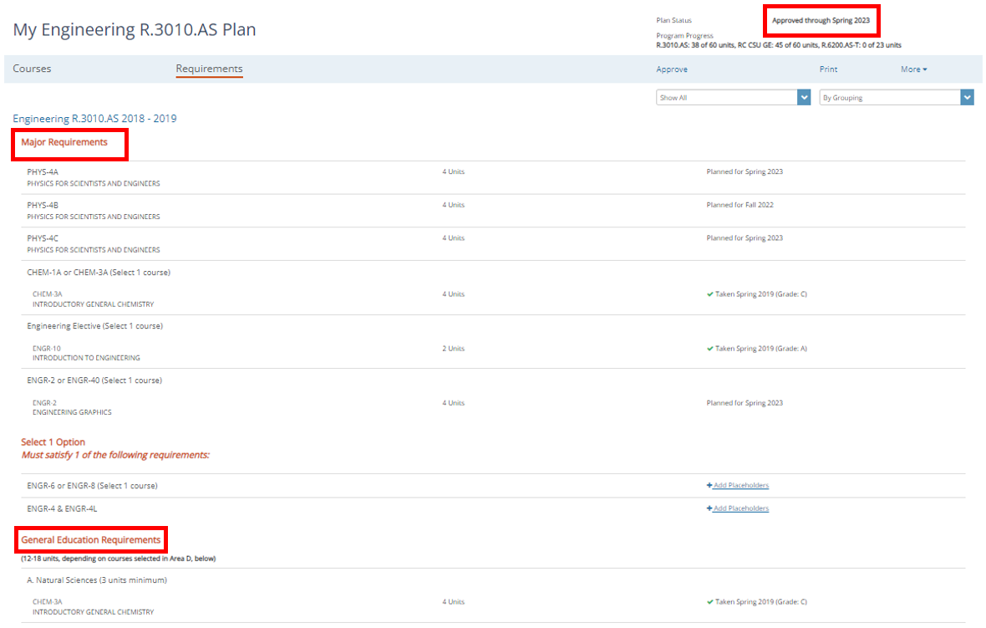Add Placeholders for ENGR-6 or ENGR-8
This screenshot has width=986, height=628.
tap(740, 486)
